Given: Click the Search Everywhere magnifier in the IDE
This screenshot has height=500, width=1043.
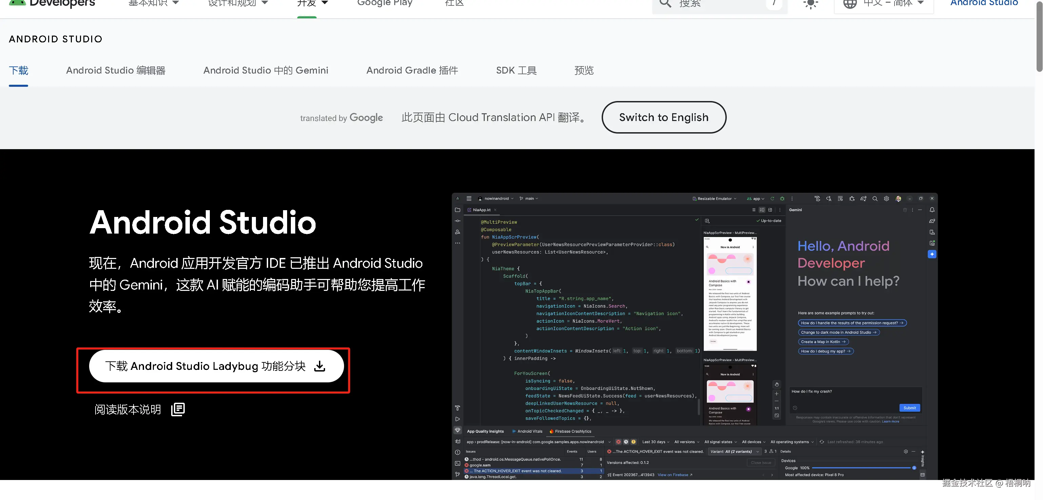Looking at the screenshot, I should point(875,198).
